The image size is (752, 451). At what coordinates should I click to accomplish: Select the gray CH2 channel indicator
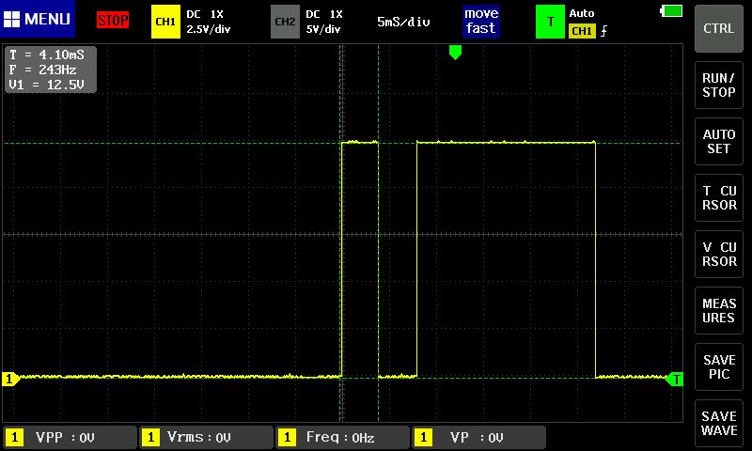click(x=285, y=22)
